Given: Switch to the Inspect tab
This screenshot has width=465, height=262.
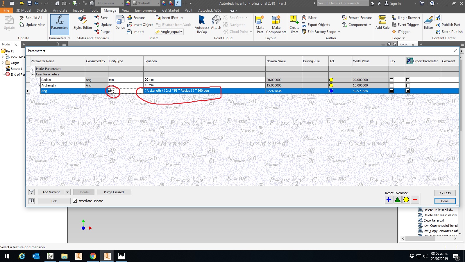Looking at the screenshot, I should (78, 10).
